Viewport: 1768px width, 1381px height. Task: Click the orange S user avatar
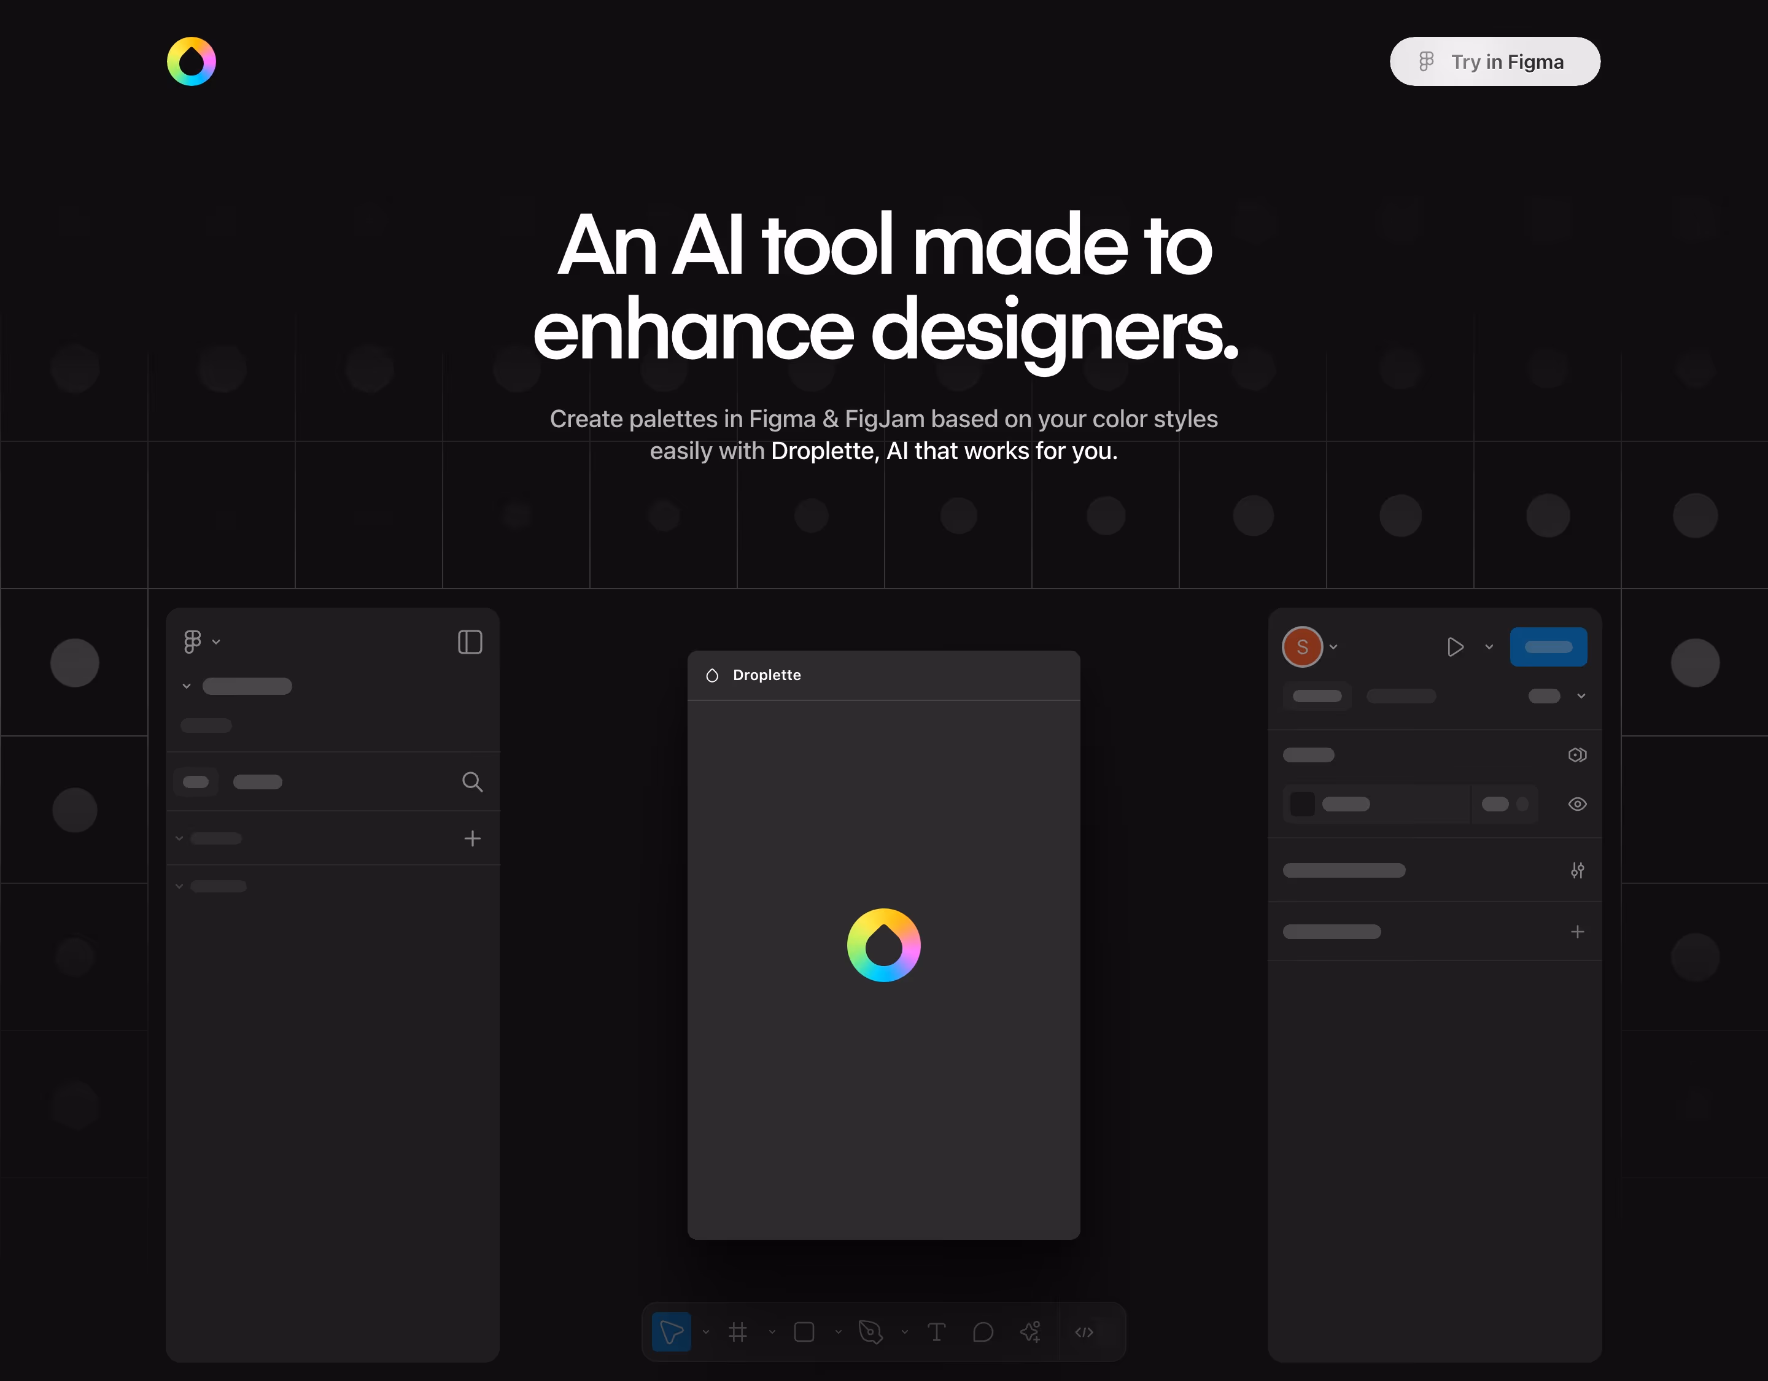1303,647
